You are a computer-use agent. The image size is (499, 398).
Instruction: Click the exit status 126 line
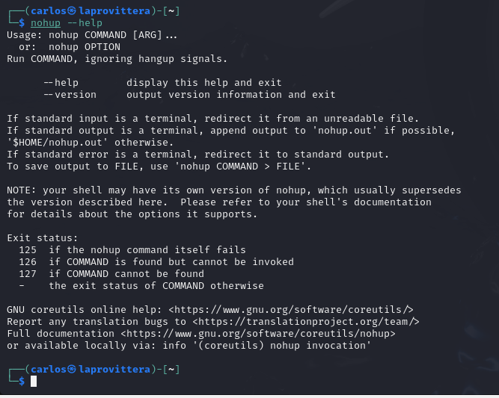[x=156, y=262]
